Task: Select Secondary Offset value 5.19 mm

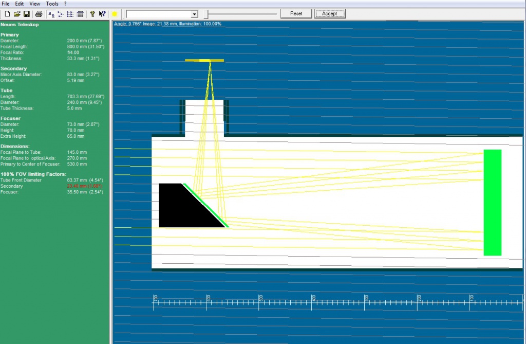Action: click(76, 80)
